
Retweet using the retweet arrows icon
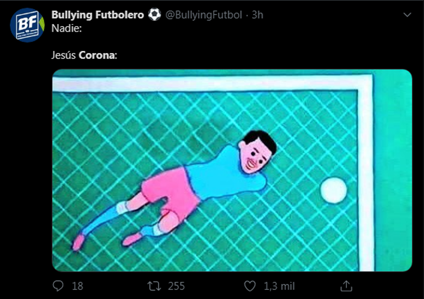(154, 286)
